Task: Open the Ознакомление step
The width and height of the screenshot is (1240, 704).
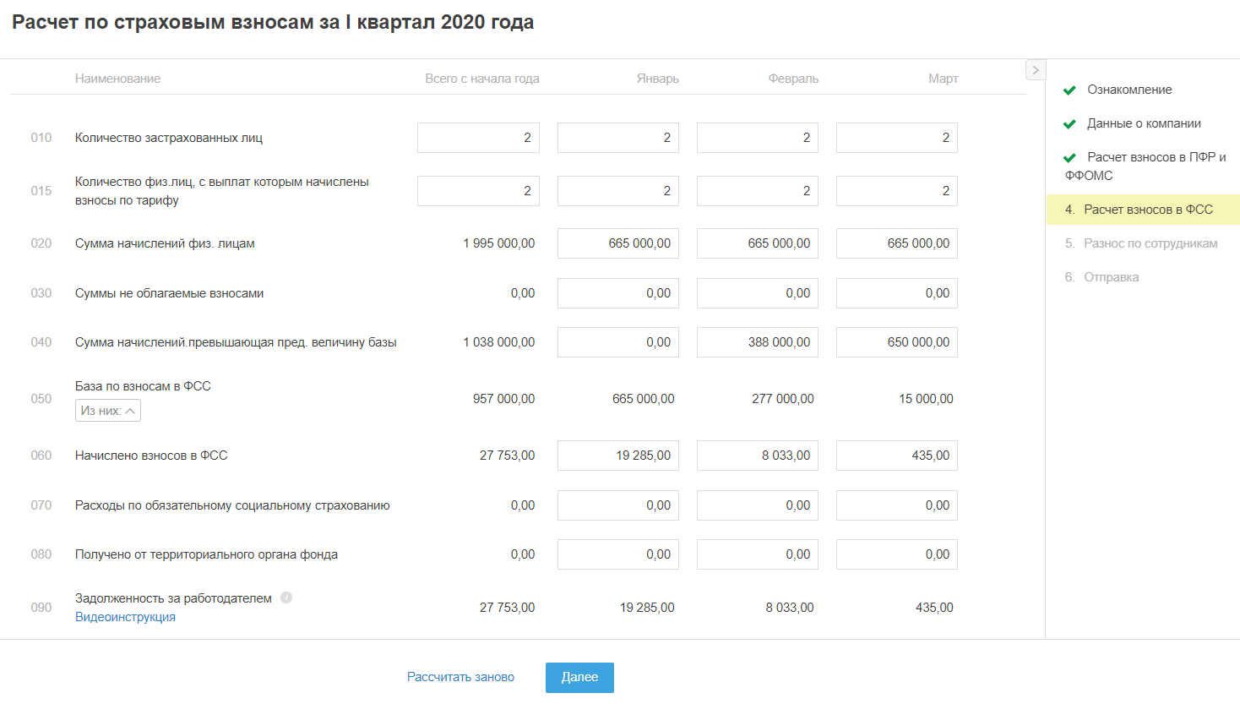Action: (1129, 90)
